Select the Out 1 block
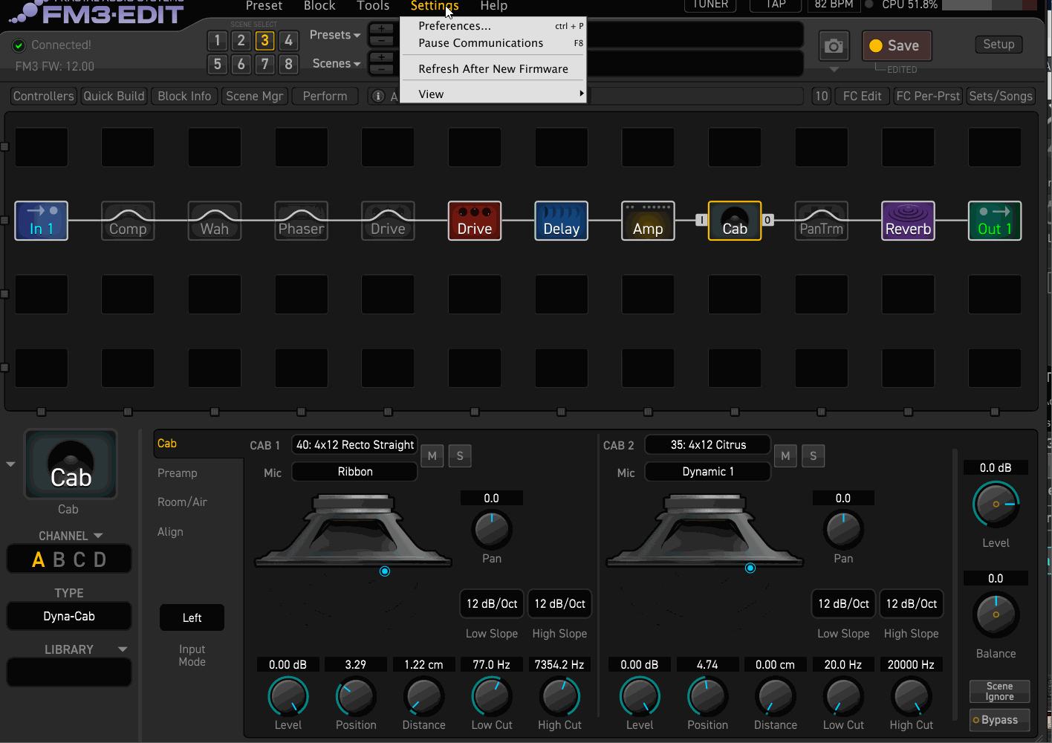 tap(995, 221)
